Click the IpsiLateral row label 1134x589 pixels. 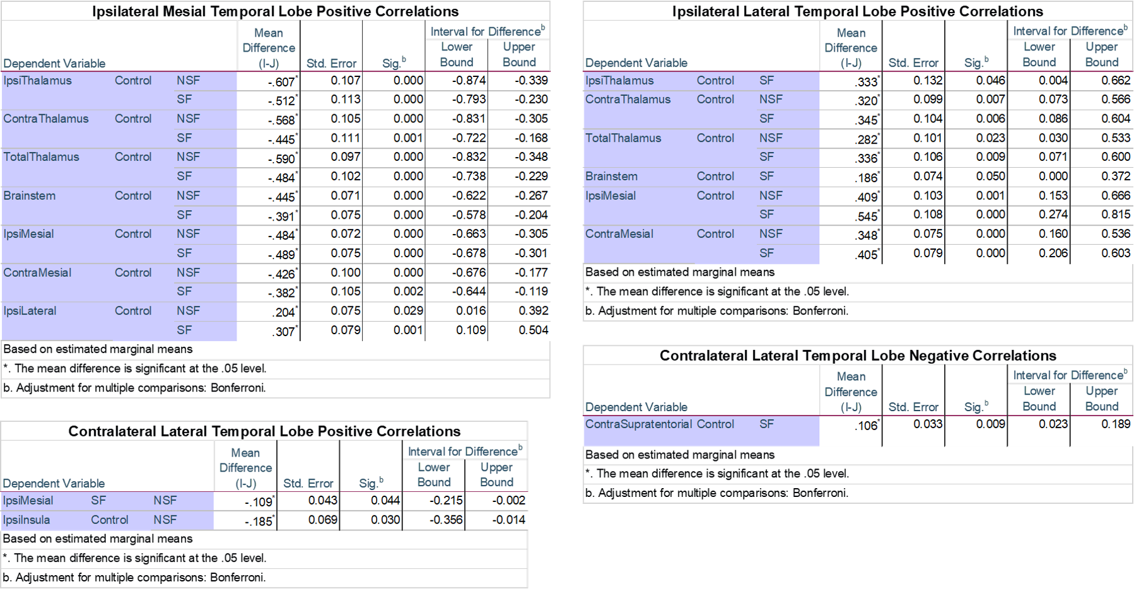(30, 311)
